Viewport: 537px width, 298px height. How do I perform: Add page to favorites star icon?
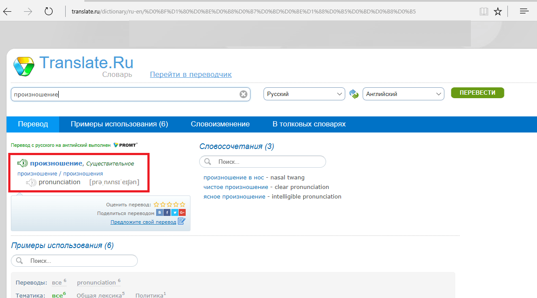coord(498,12)
